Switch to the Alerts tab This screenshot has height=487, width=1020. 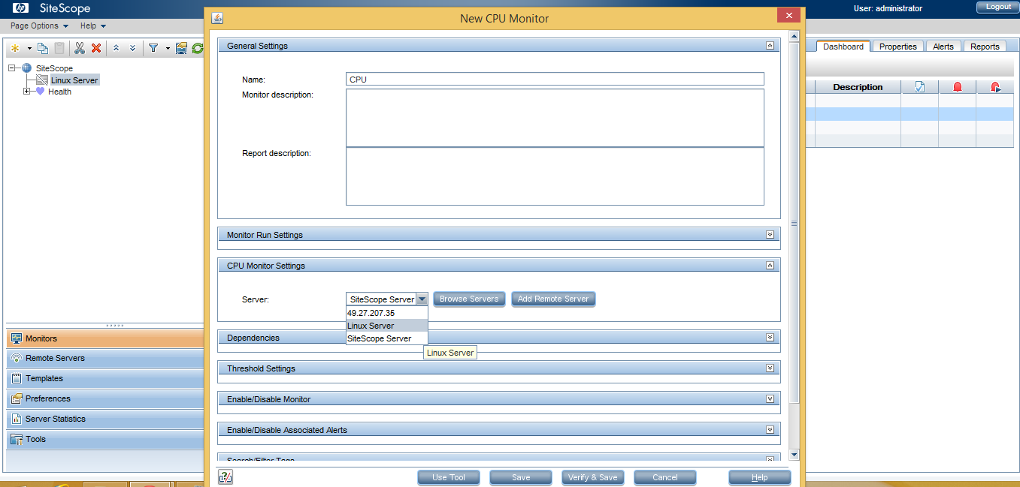(x=943, y=47)
